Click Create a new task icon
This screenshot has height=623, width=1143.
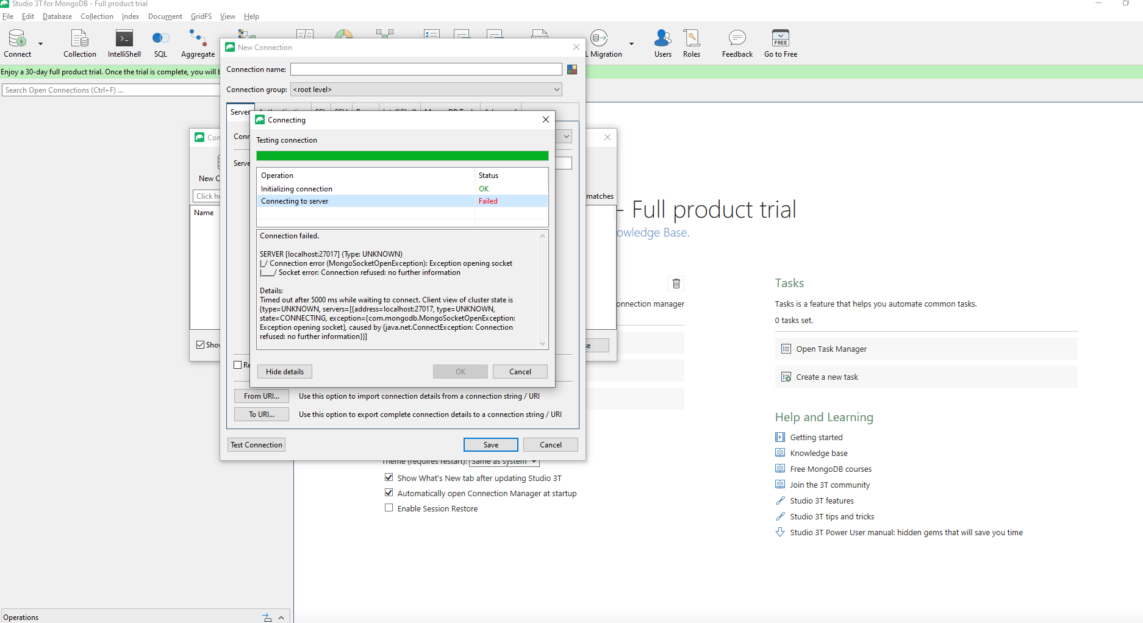[786, 377]
